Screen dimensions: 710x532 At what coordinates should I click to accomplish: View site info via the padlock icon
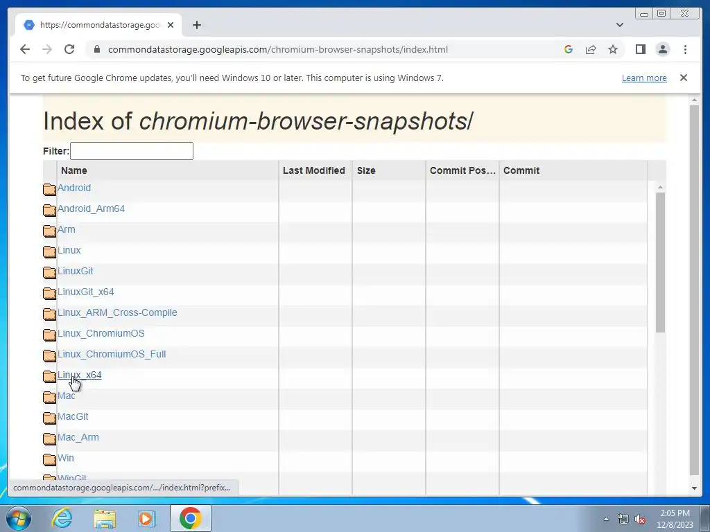97,49
